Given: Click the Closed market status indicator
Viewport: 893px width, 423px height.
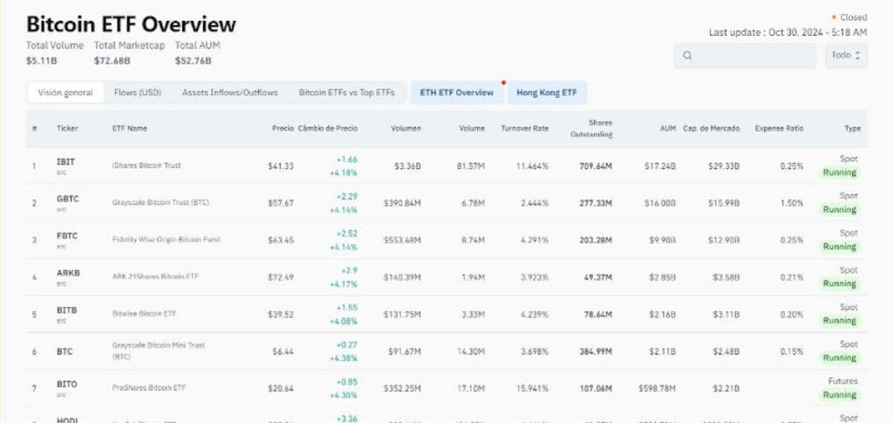Looking at the screenshot, I should click(x=849, y=17).
